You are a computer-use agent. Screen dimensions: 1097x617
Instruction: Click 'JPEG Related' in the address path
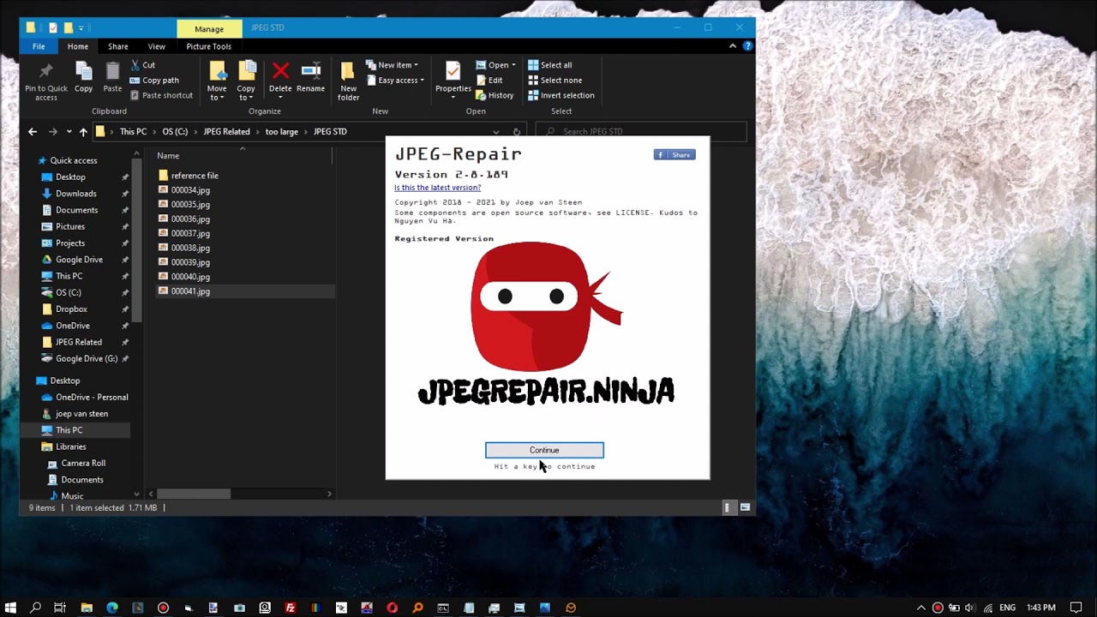(227, 132)
